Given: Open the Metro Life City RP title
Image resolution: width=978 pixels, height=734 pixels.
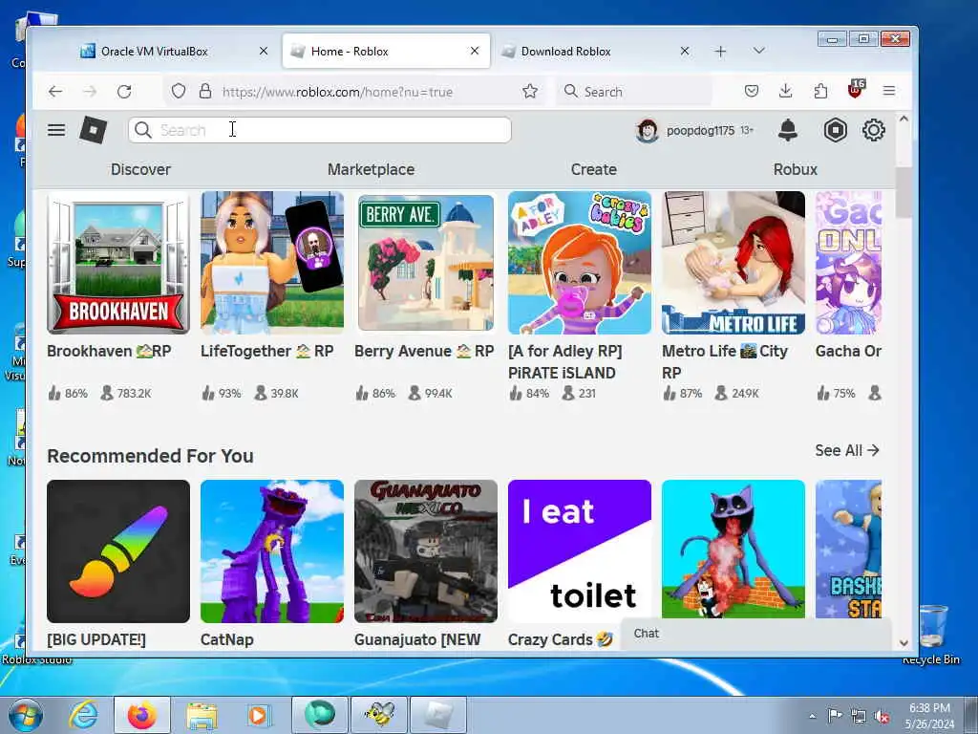Looking at the screenshot, I should click(x=725, y=361).
